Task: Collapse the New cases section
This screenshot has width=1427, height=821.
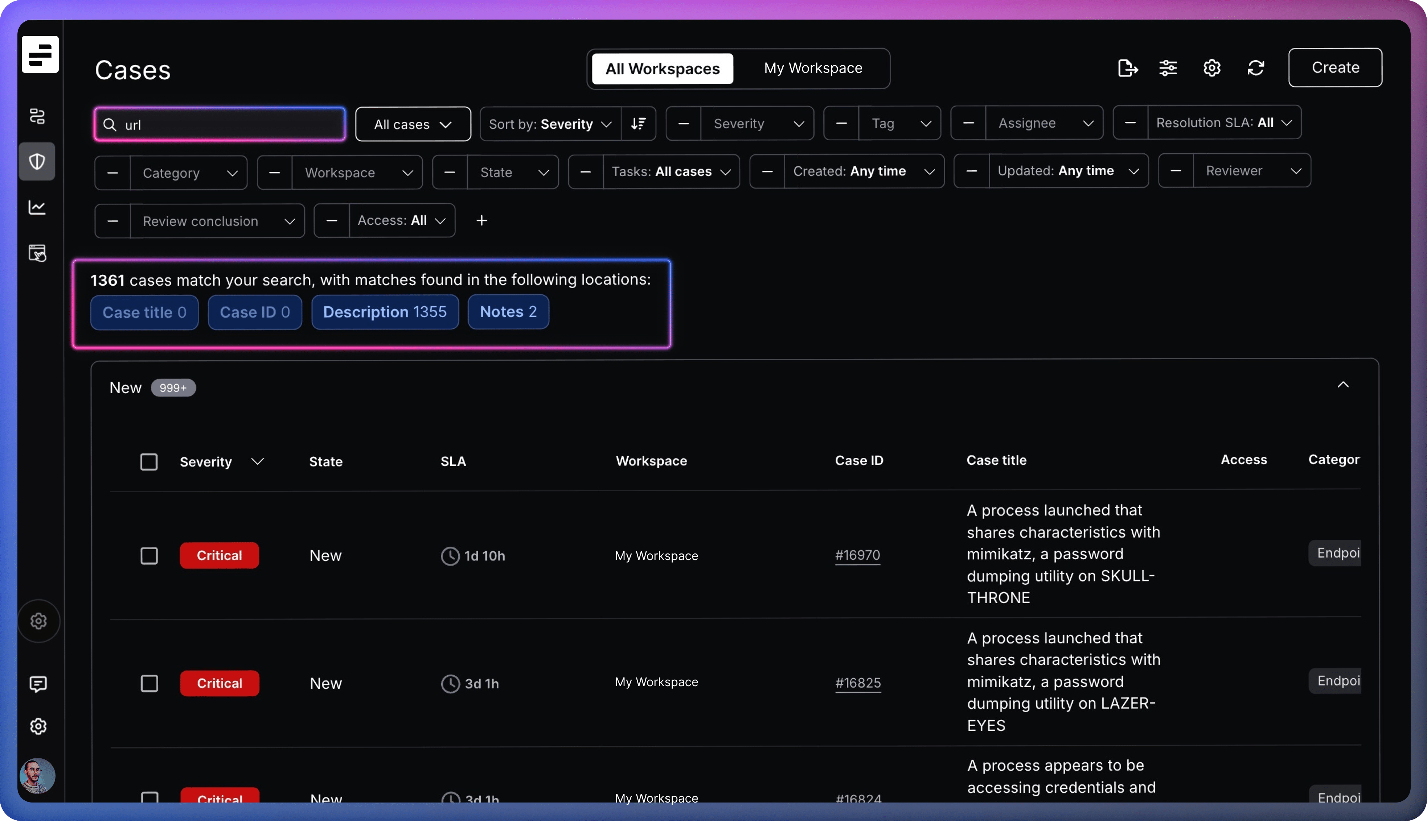Action: [1343, 385]
